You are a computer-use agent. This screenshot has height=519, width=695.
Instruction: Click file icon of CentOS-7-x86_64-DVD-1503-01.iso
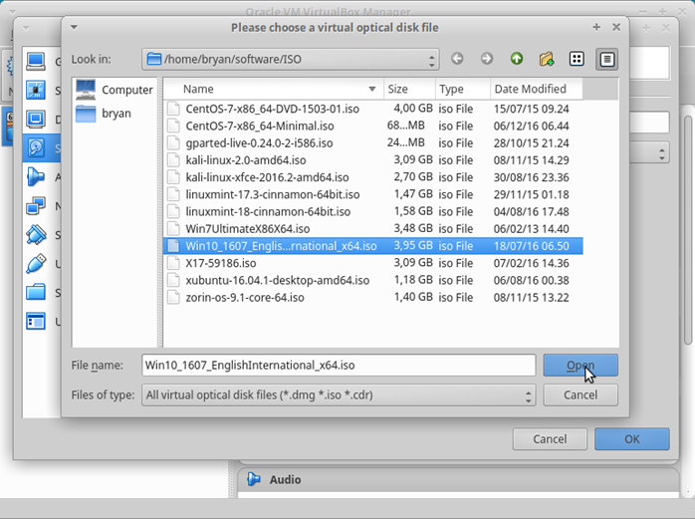tap(173, 109)
